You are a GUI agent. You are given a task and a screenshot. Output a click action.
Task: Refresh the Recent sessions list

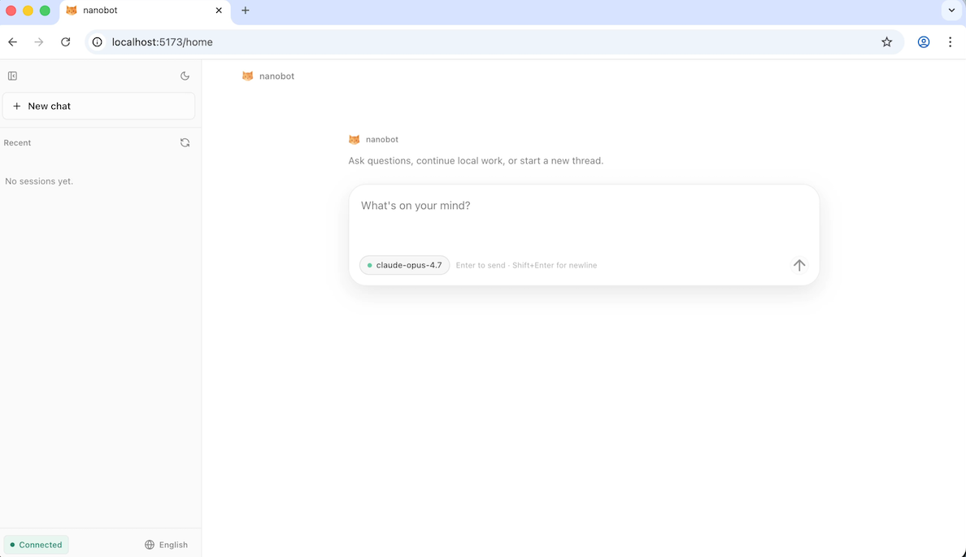click(185, 142)
